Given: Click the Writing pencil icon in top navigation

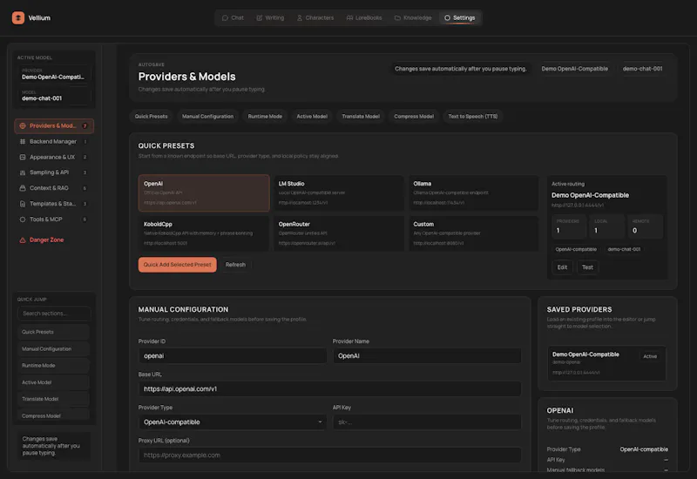Looking at the screenshot, I should [x=259, y=17].
